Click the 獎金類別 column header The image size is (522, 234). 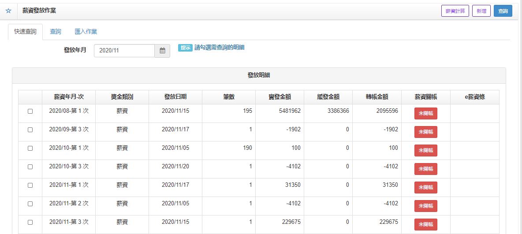click(x=122, y=97)
